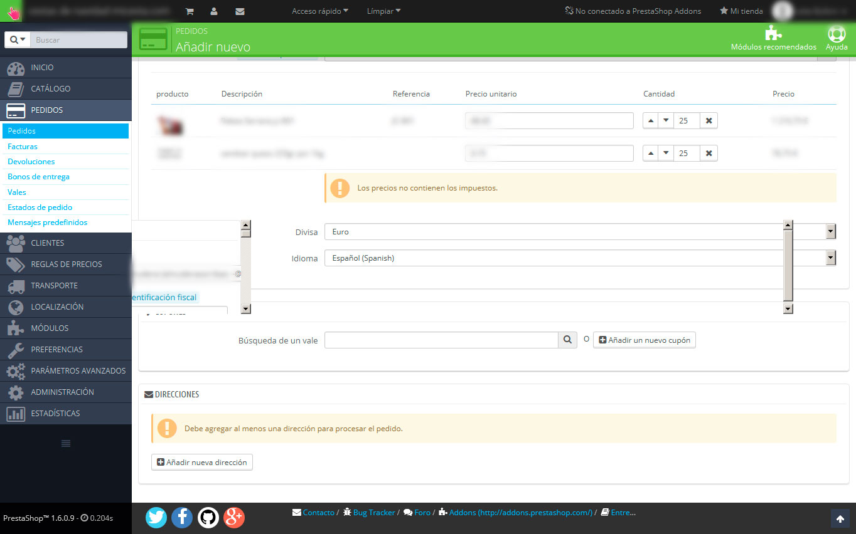
Task: Increase quantity of the second product row
Action: click(651, 154)
